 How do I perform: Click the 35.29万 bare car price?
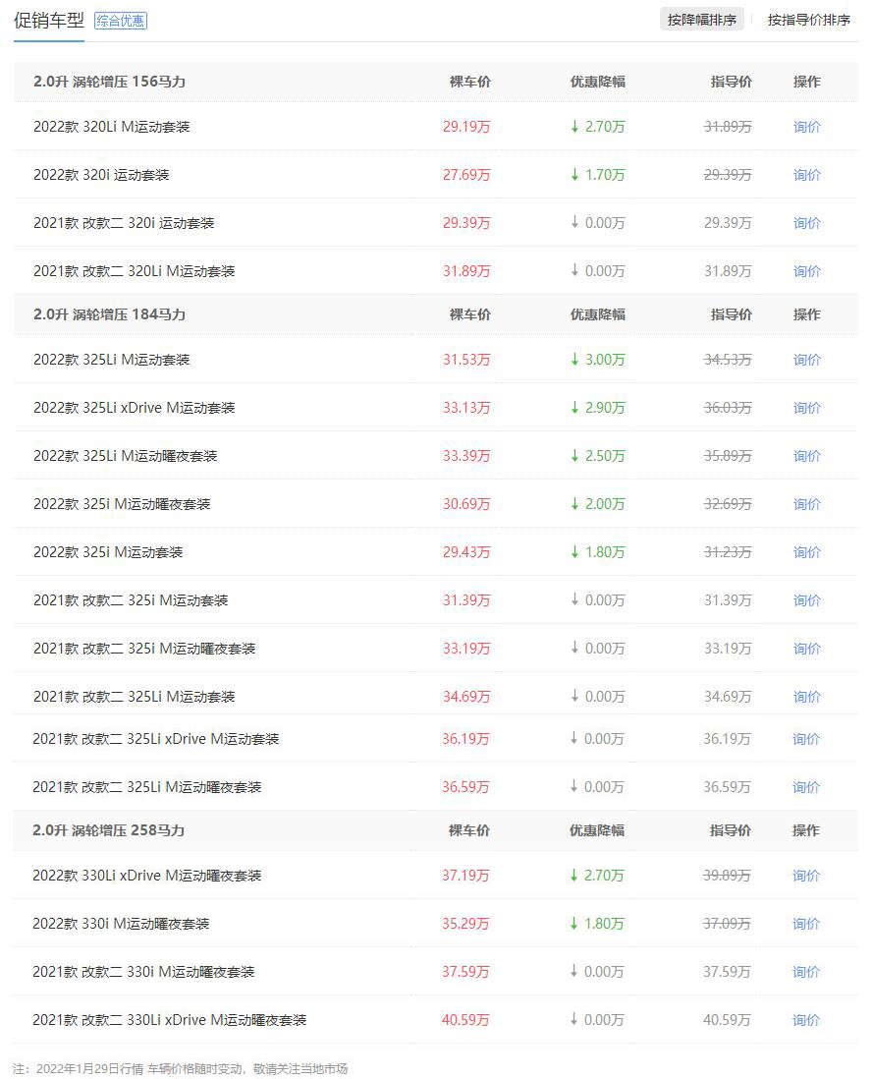[x=465, y=924]
